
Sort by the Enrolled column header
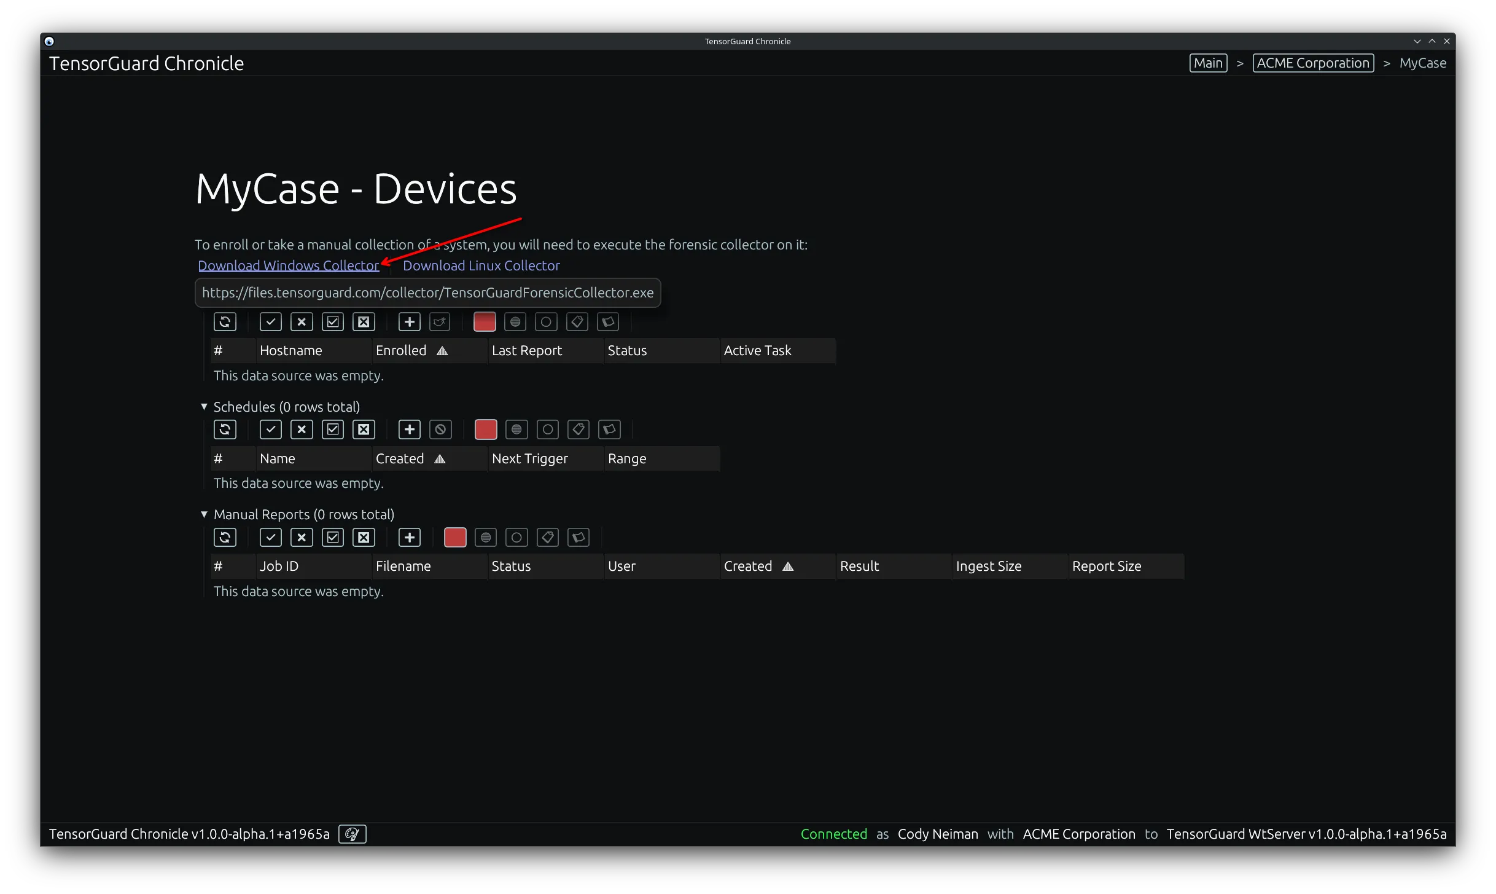tap(400, 350)
